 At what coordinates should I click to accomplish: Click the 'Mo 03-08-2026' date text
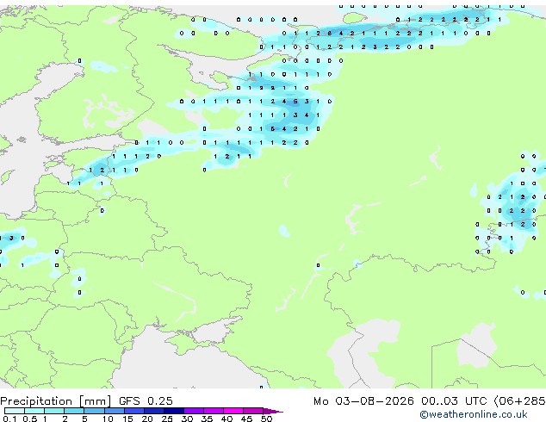click(x=363, y=401)
